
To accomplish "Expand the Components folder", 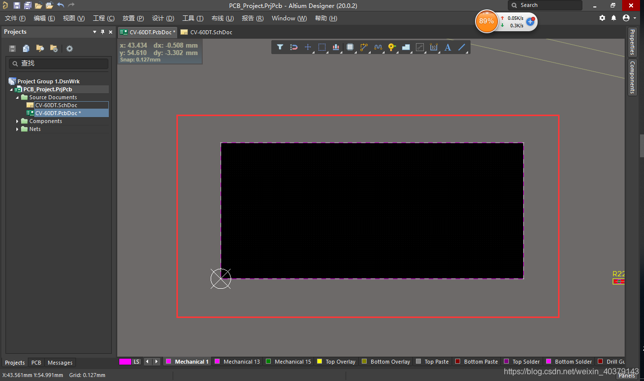I will (17, 121).
